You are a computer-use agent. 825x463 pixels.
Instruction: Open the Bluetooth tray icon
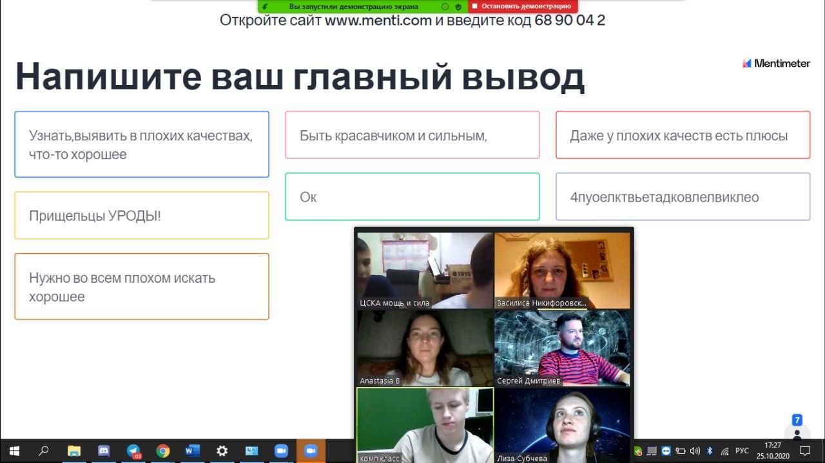[x=710, y=451]
